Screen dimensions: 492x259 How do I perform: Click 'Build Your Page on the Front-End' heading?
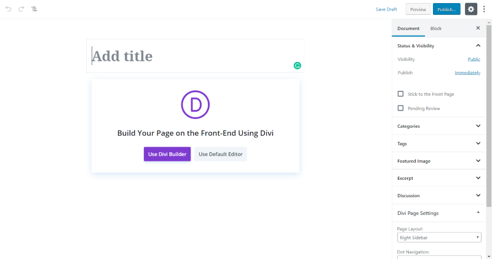195,133
